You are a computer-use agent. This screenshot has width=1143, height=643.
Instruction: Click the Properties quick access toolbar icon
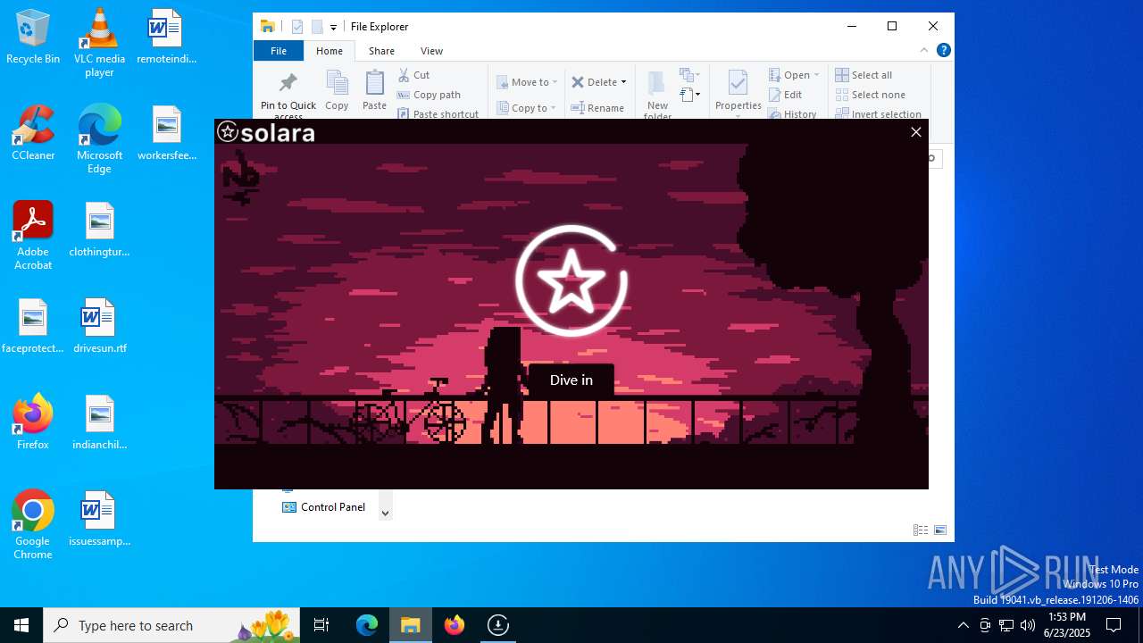coord(297,27)
